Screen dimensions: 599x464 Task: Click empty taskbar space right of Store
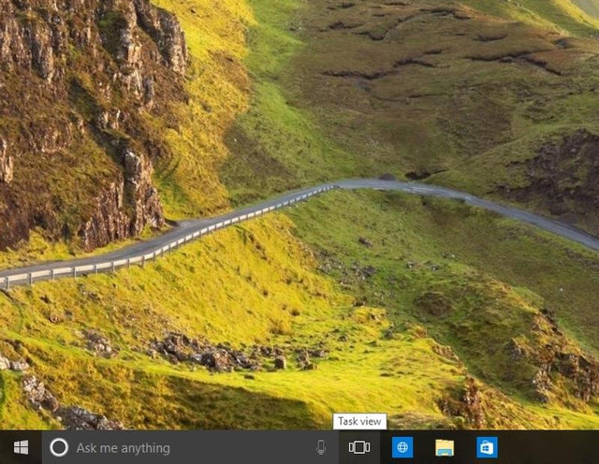(552, 447)
